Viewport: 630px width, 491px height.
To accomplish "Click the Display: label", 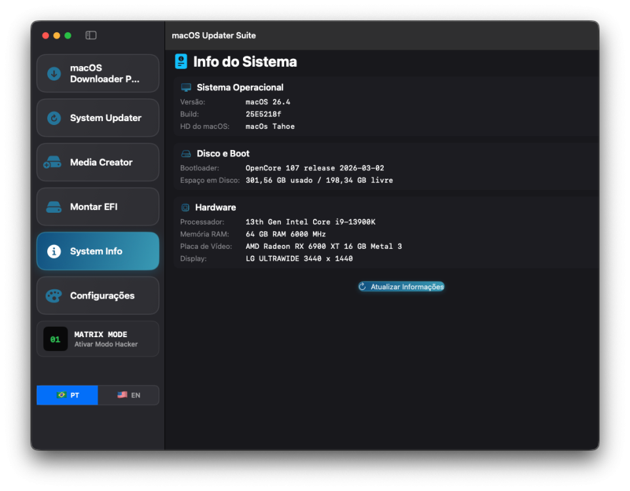I will click(x=193, y=259).
